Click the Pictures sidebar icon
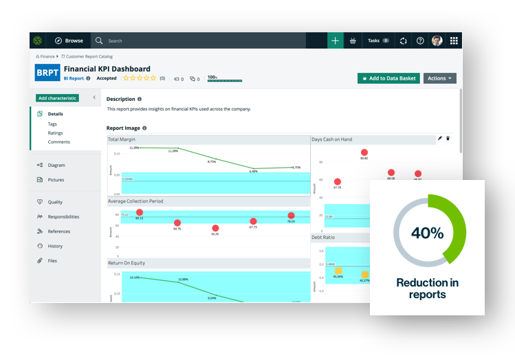 pyautogui.click(x=40, y=179)
